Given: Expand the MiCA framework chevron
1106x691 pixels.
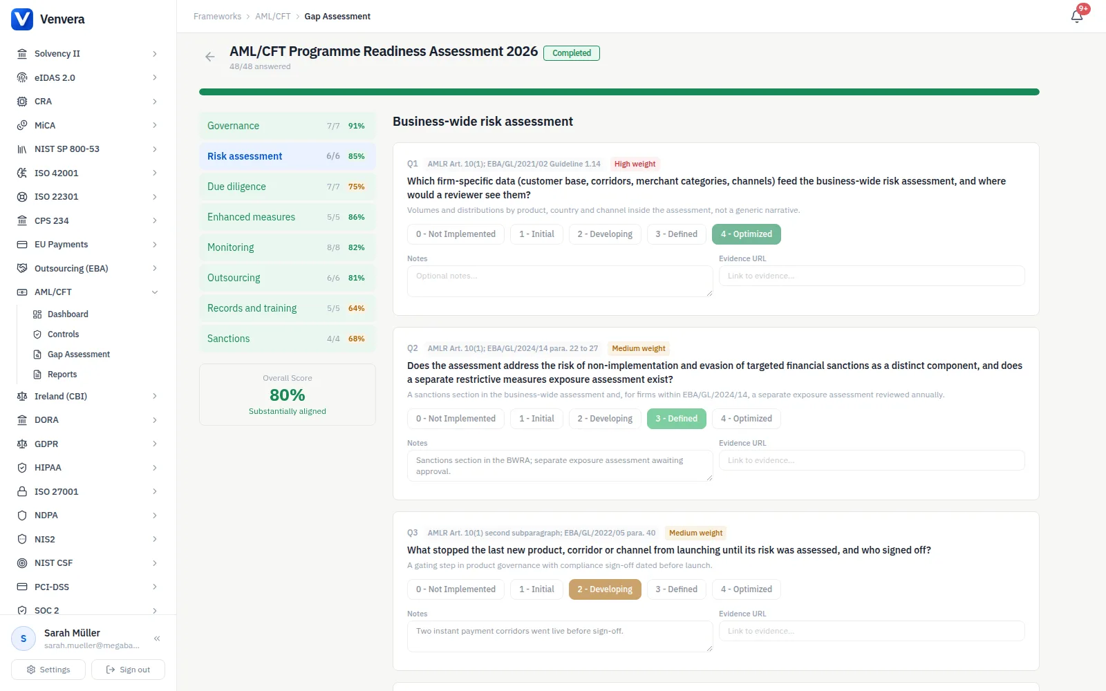Looking at the screenshot, I should click(155, 125).
